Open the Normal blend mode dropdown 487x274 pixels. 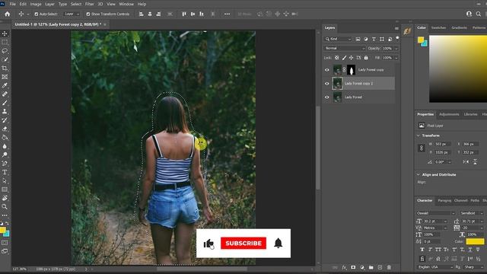pyautogui.click(x=345, y=49)
